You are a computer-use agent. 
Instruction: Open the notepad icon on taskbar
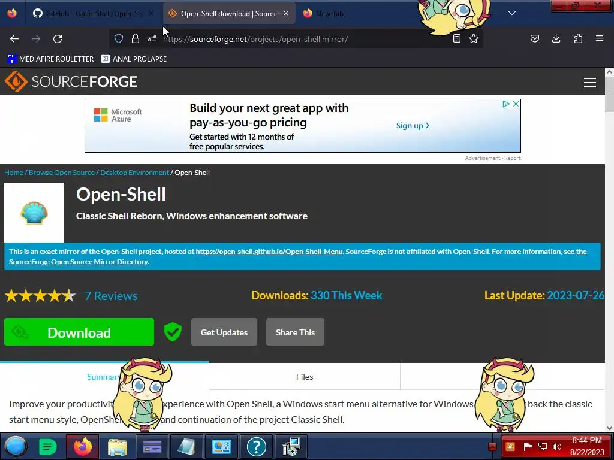click(x=187, y=447)
